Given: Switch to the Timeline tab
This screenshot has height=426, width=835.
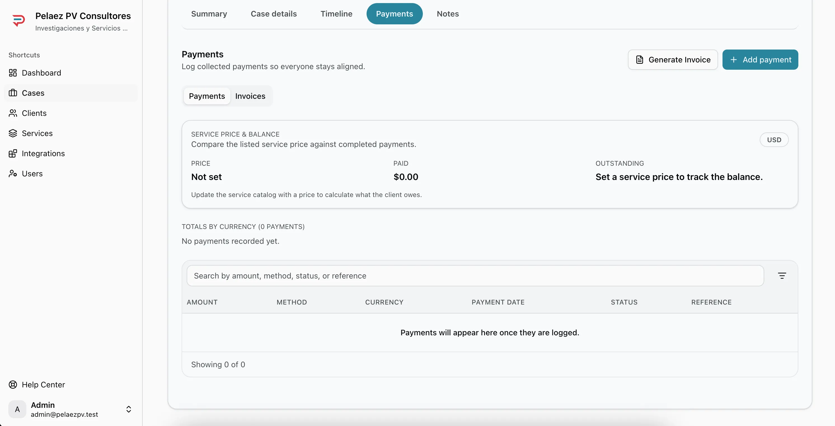Looking at the screenshot, I should pyautogui.click(x=336, y=14).
